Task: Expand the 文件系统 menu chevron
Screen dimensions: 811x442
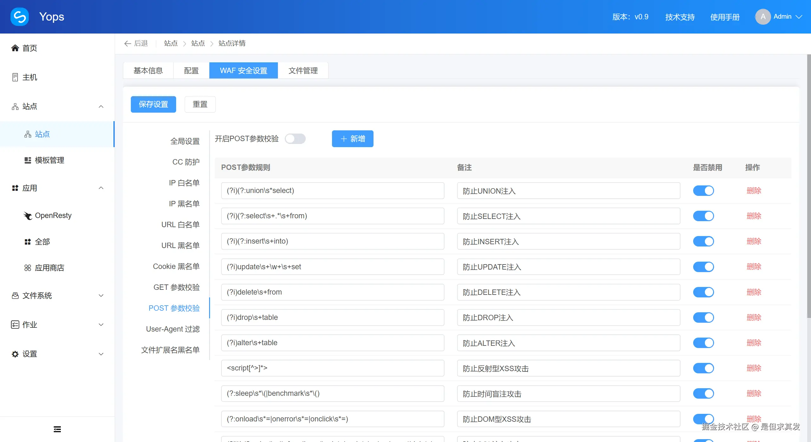Action: (101, 296)
